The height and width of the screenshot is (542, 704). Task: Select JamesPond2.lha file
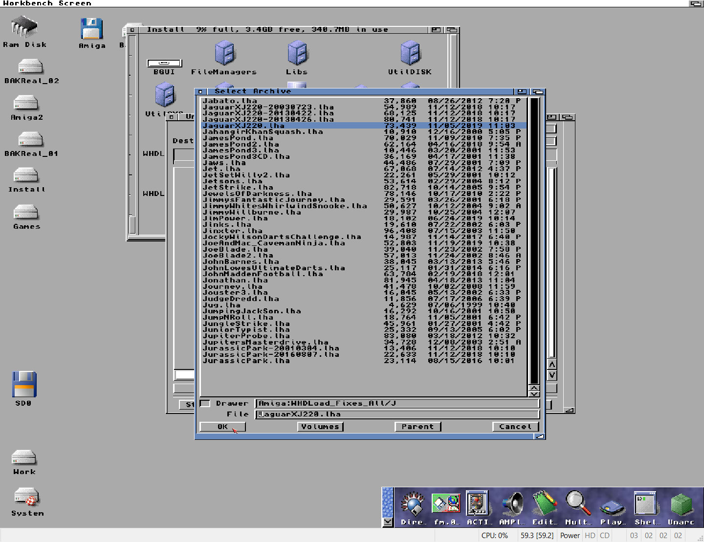[x=364, y=144]
